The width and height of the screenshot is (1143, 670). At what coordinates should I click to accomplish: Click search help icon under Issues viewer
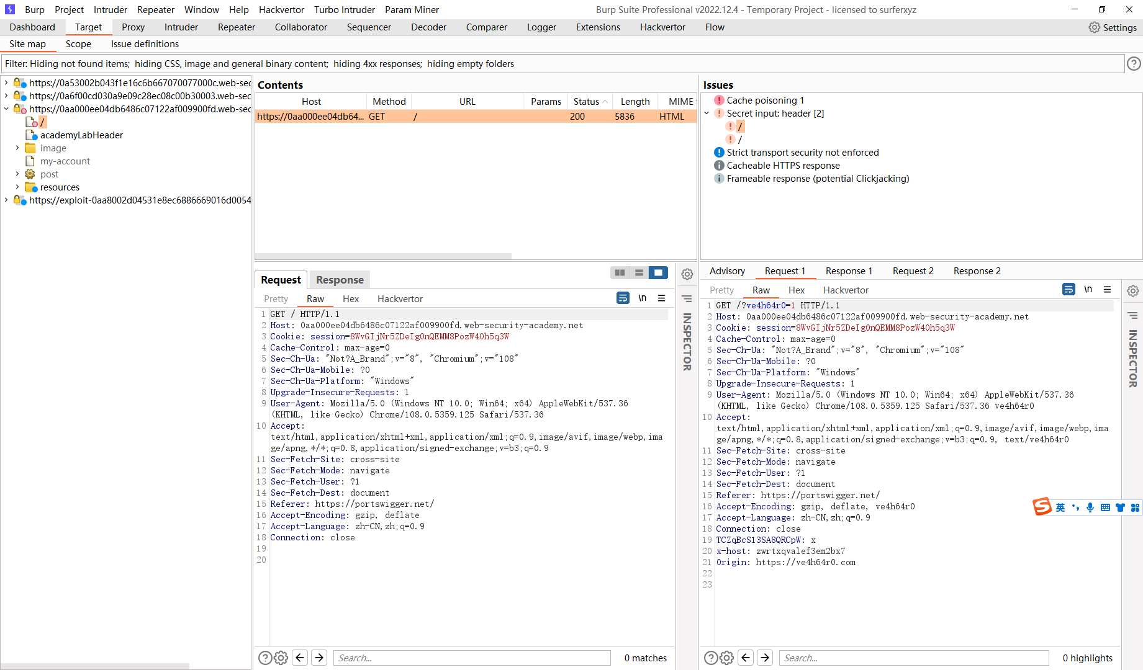(711, 658)
